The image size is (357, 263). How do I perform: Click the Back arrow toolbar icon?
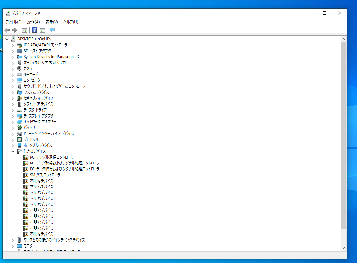pos(7,30)
